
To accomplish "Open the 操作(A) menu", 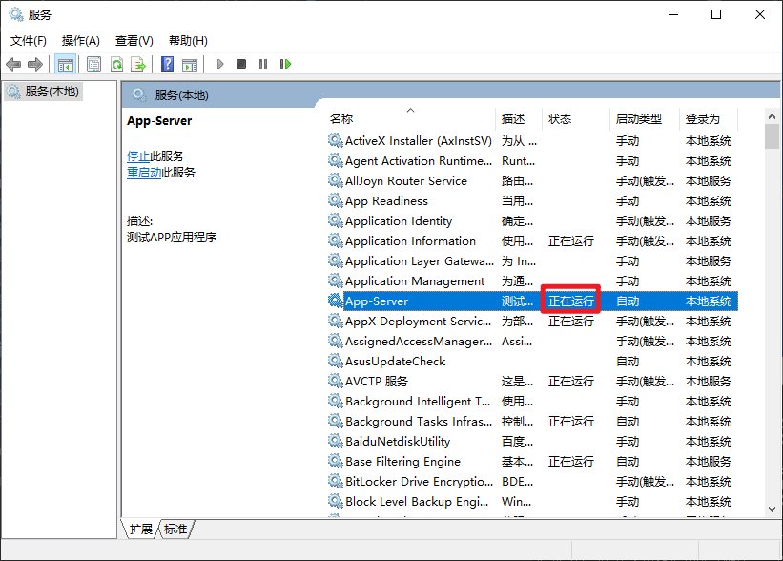I will 80,40.
